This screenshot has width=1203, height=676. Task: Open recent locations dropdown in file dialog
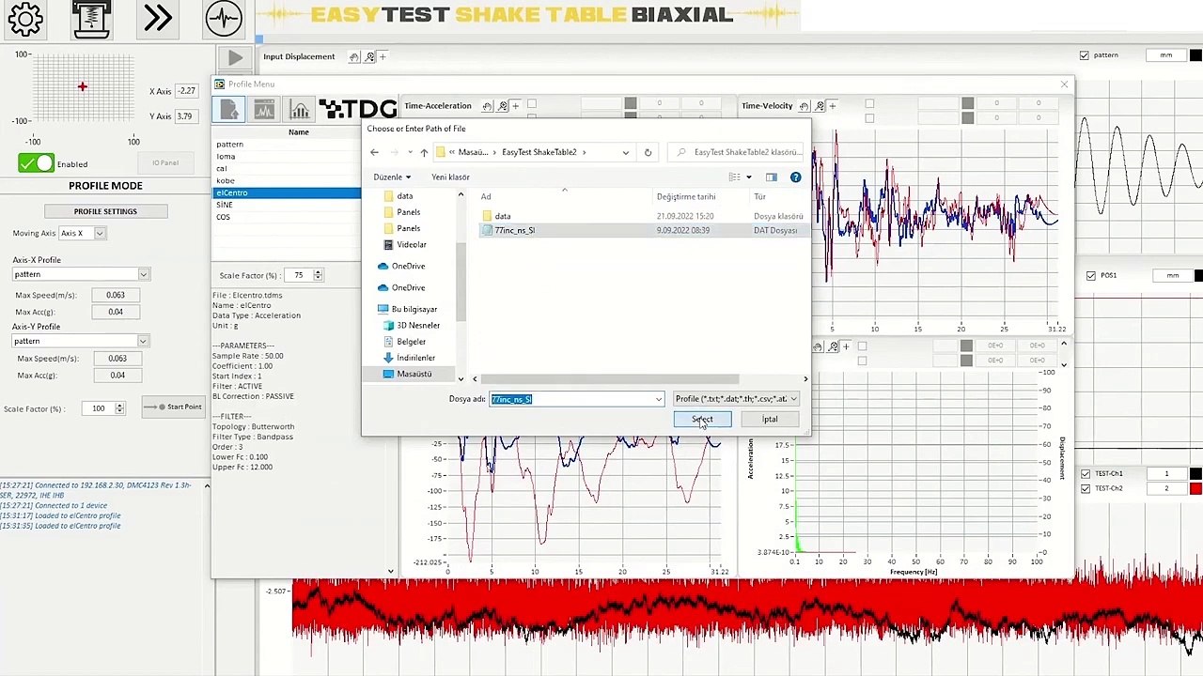click(410, 152)
